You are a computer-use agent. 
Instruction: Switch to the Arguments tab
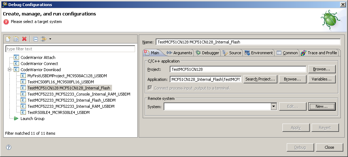tap(179, 53)
